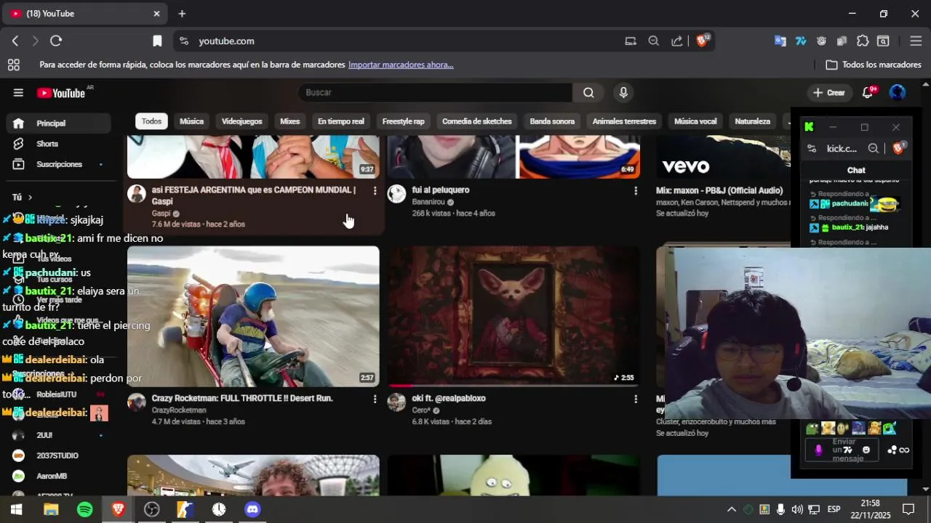Screen dimensions: 931x523
Task: Select the Naturaleza chip
Action: click(752, 121)
